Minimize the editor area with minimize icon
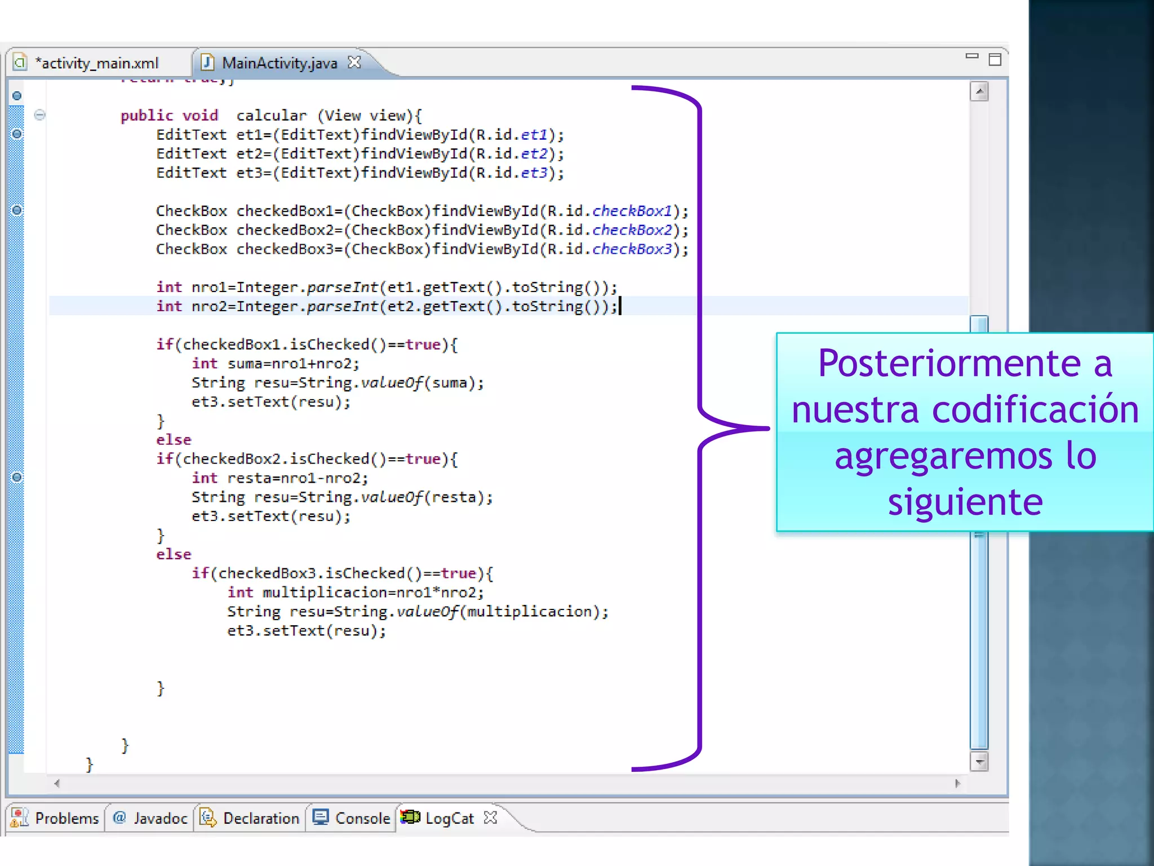Viewport: 1154px width, 866px height. pos(971,56)
